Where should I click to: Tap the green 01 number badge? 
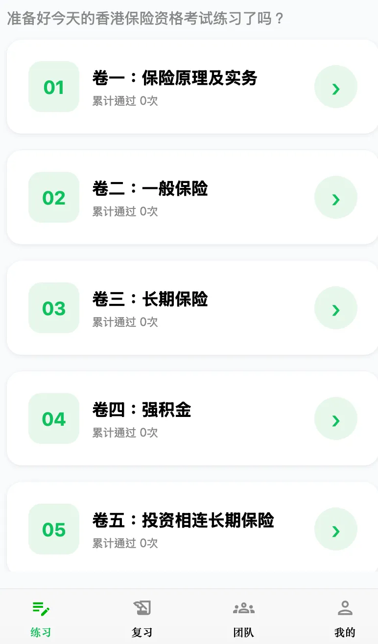coord(54,87)
